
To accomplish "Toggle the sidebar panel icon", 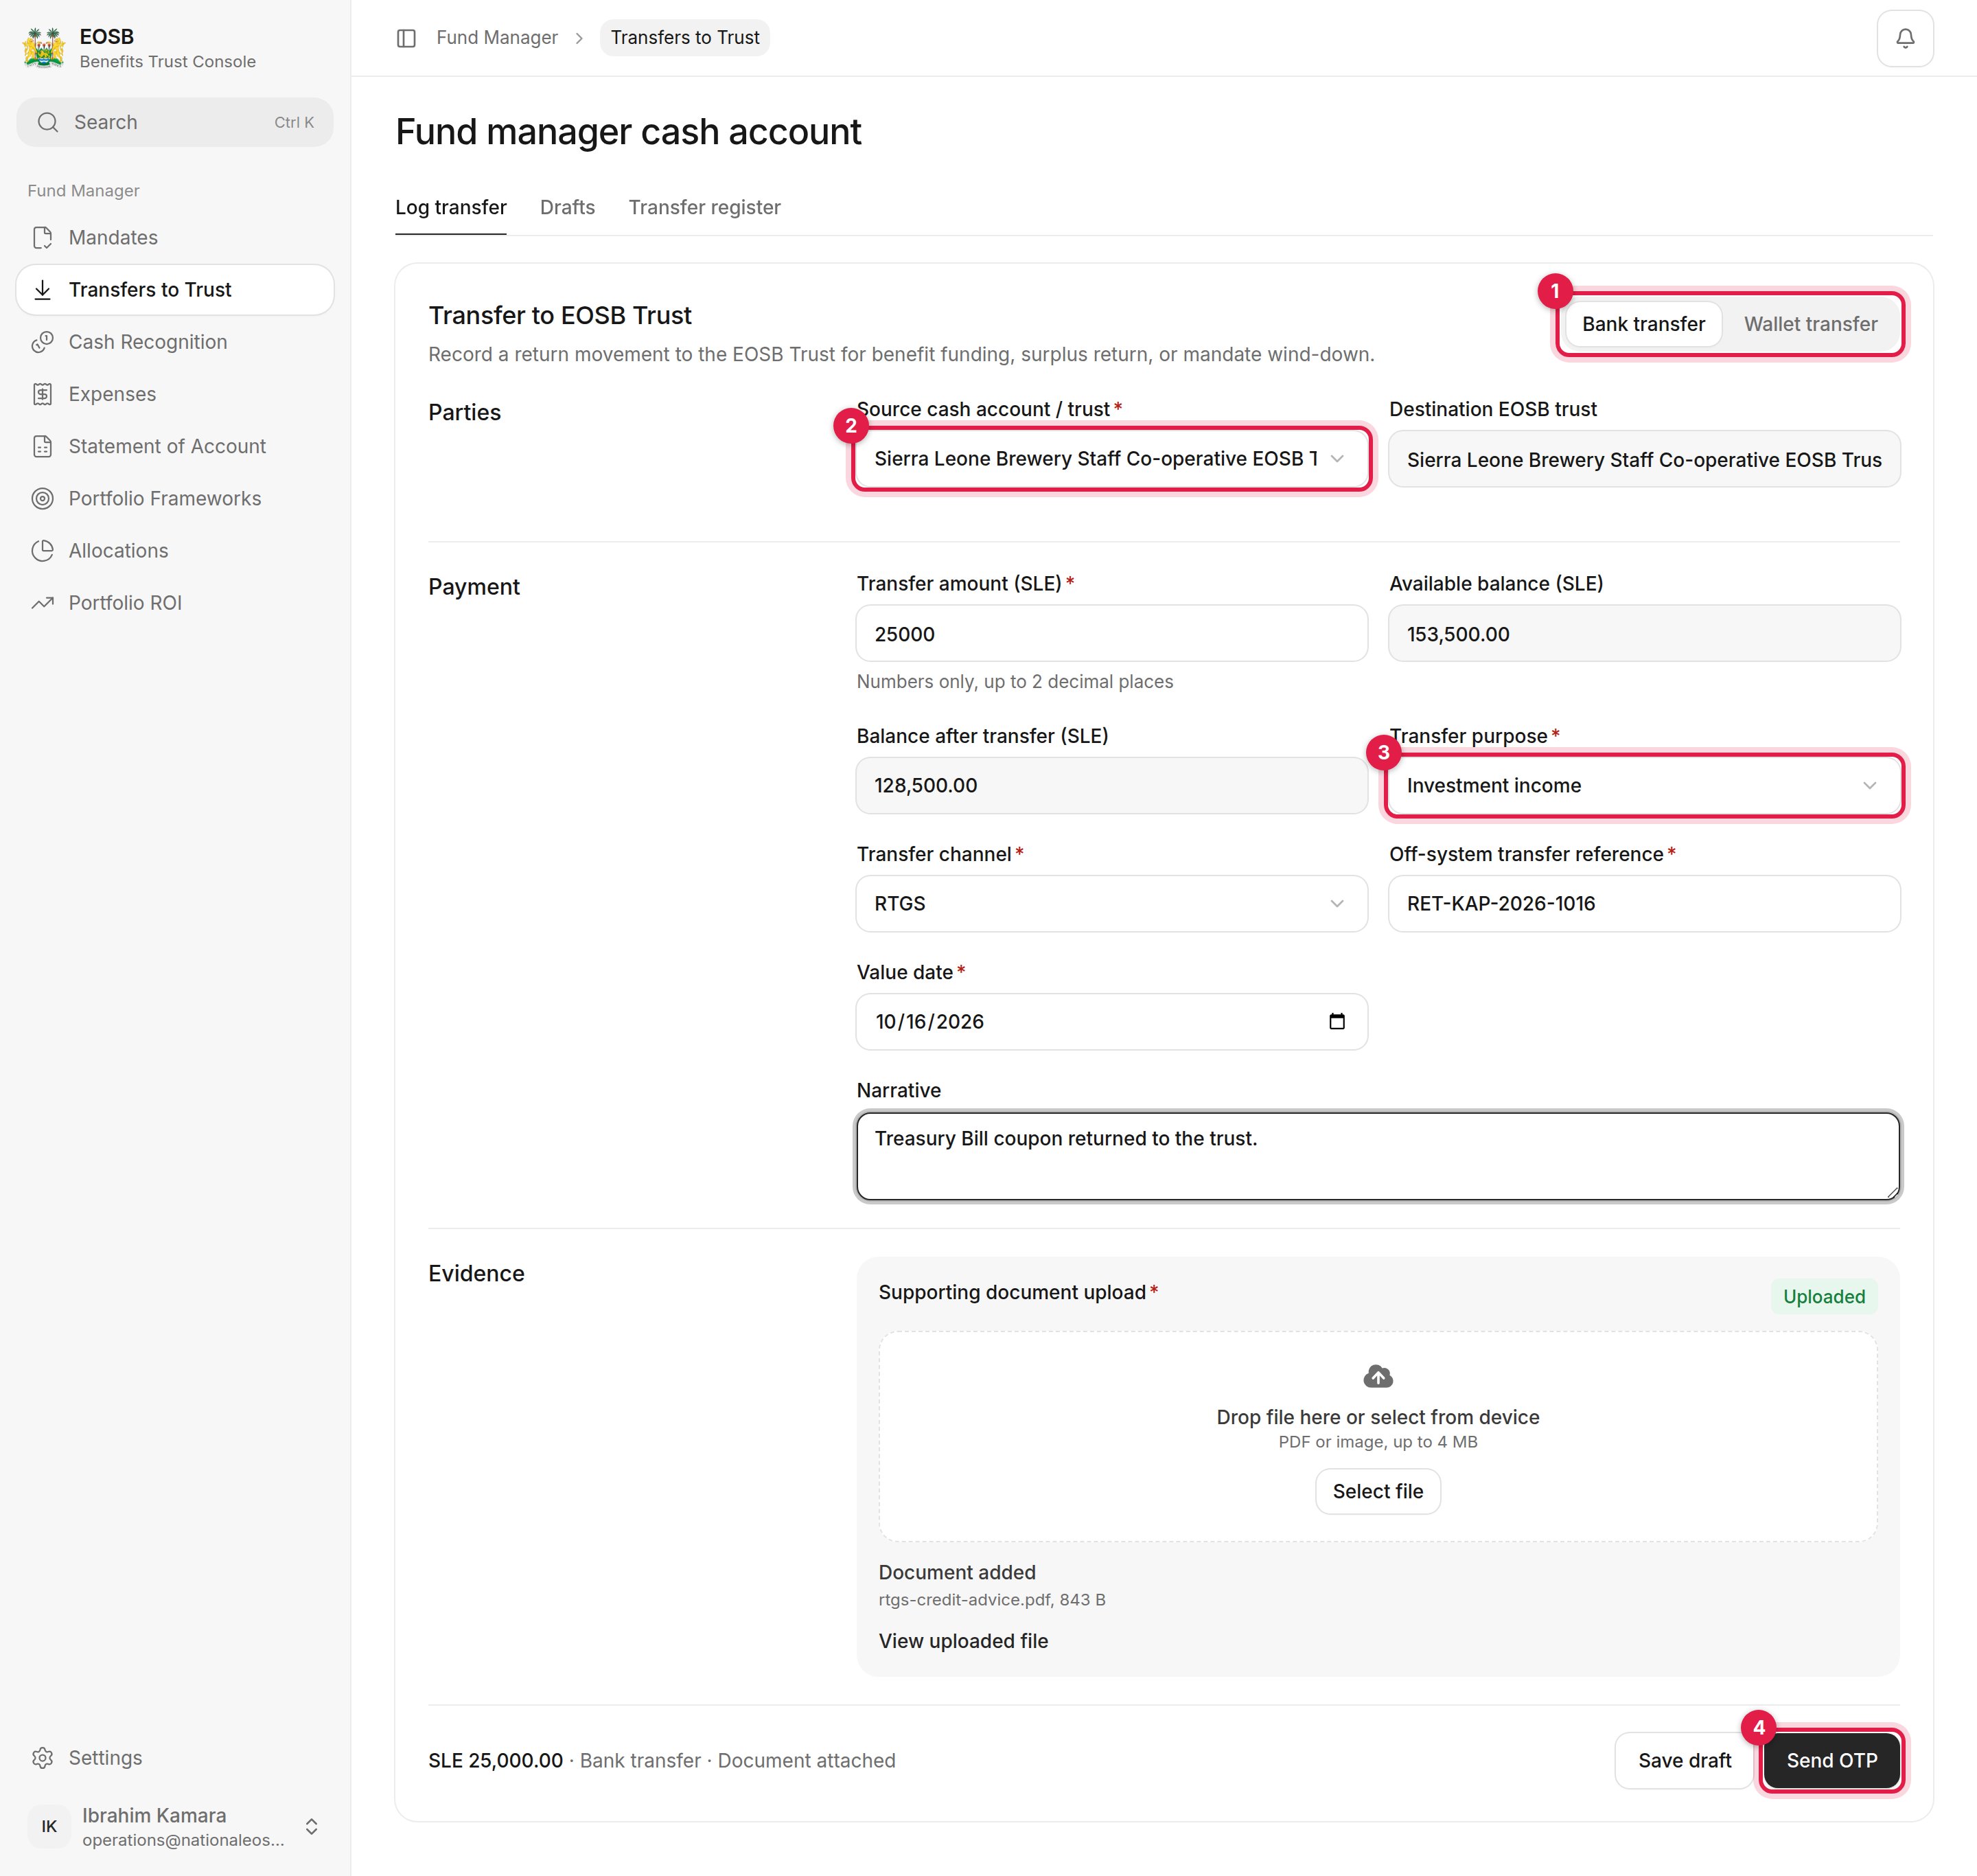I will tap(406, 38).
